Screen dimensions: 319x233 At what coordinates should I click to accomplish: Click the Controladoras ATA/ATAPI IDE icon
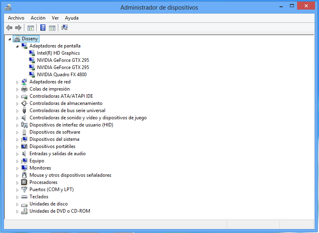24,96
